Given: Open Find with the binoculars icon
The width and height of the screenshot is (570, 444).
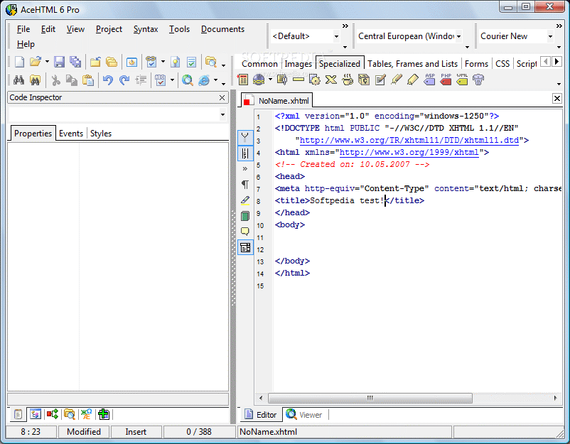Looking at the screenshot, I should (19, 80).
